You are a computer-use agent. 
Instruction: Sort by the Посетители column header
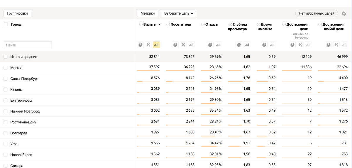(x=181, y=25)
